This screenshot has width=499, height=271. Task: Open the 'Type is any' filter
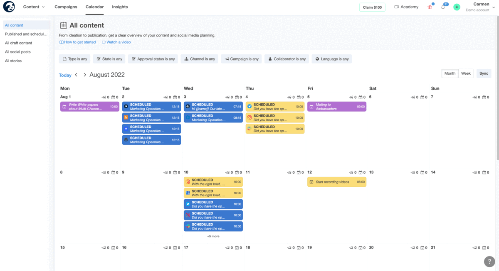click(x=75, y=59)
